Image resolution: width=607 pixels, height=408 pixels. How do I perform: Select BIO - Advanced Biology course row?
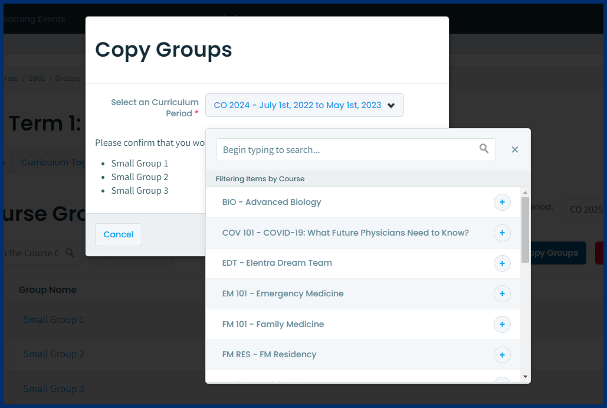tap(363, 203)
